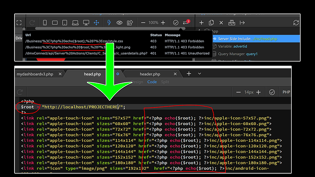Open network requests icon with red badge
Screen dimensions: 315x177
tap(186, 22)
